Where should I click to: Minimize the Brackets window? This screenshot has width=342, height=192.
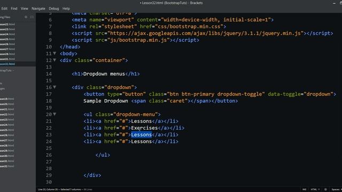[x=334, y=3]
